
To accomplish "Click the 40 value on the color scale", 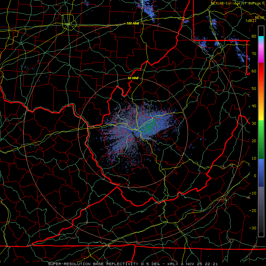I will [x=254, y=106].
